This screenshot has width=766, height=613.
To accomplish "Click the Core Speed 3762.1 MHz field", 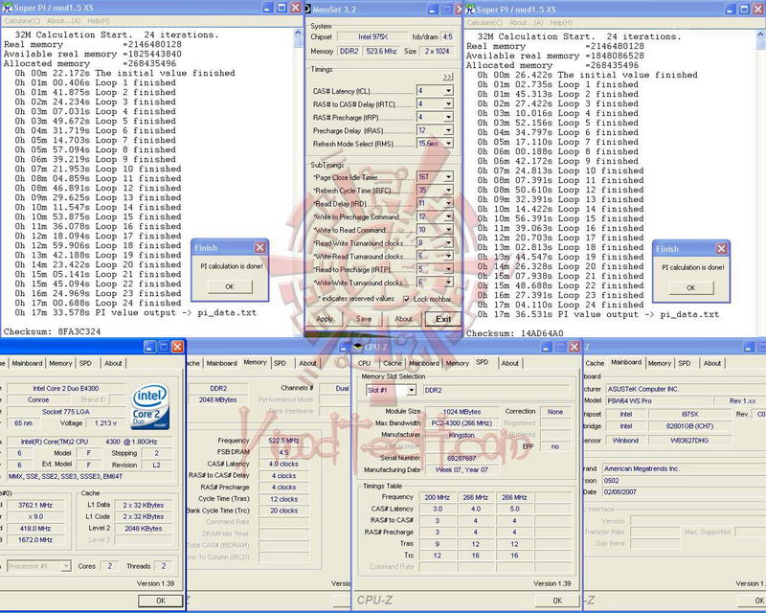I will click(x=35, y=505).
